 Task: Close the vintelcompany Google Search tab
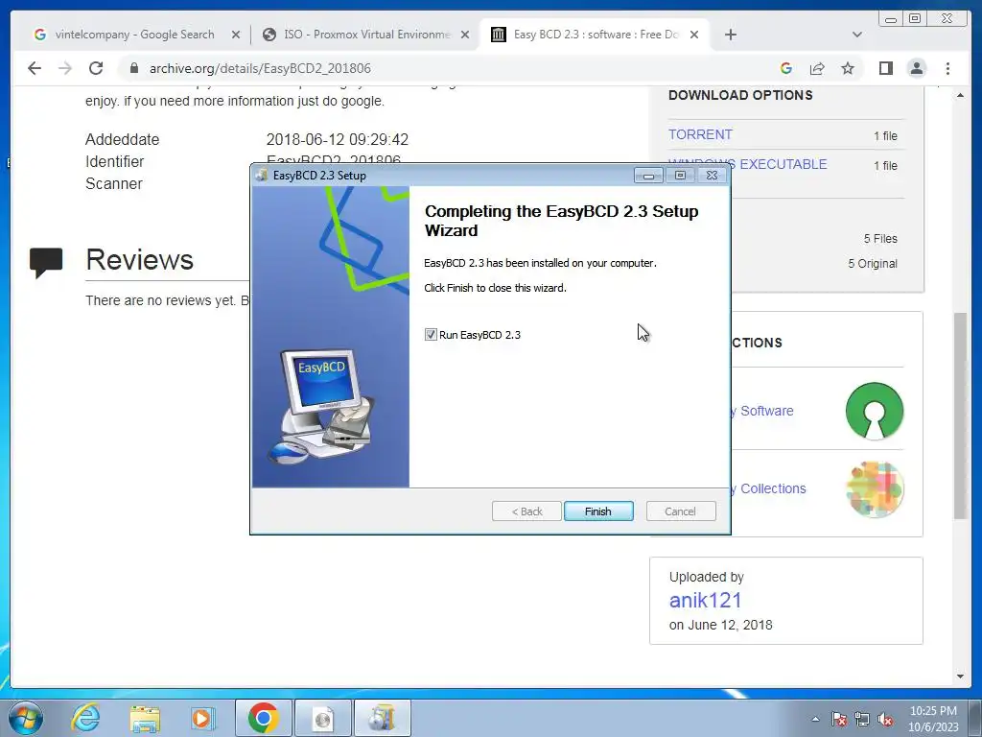(x=236, y=35)
